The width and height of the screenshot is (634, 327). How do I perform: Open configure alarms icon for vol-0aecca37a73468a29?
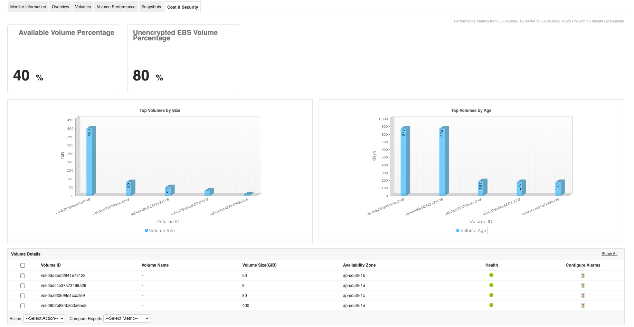(583, 286)
